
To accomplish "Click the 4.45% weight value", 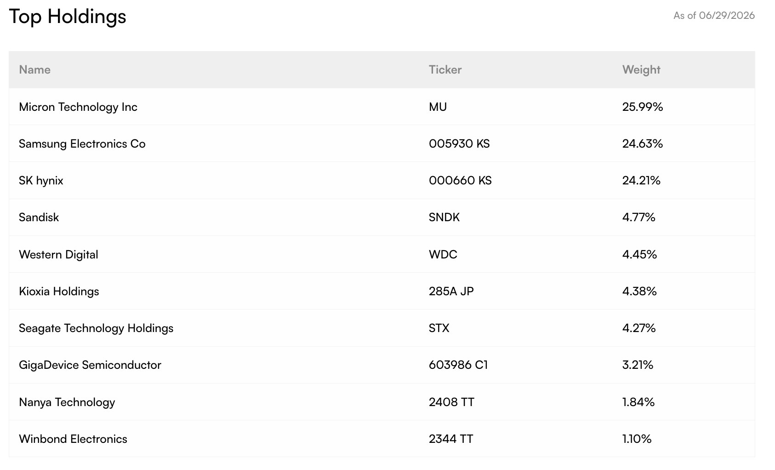I will [639, 254].
